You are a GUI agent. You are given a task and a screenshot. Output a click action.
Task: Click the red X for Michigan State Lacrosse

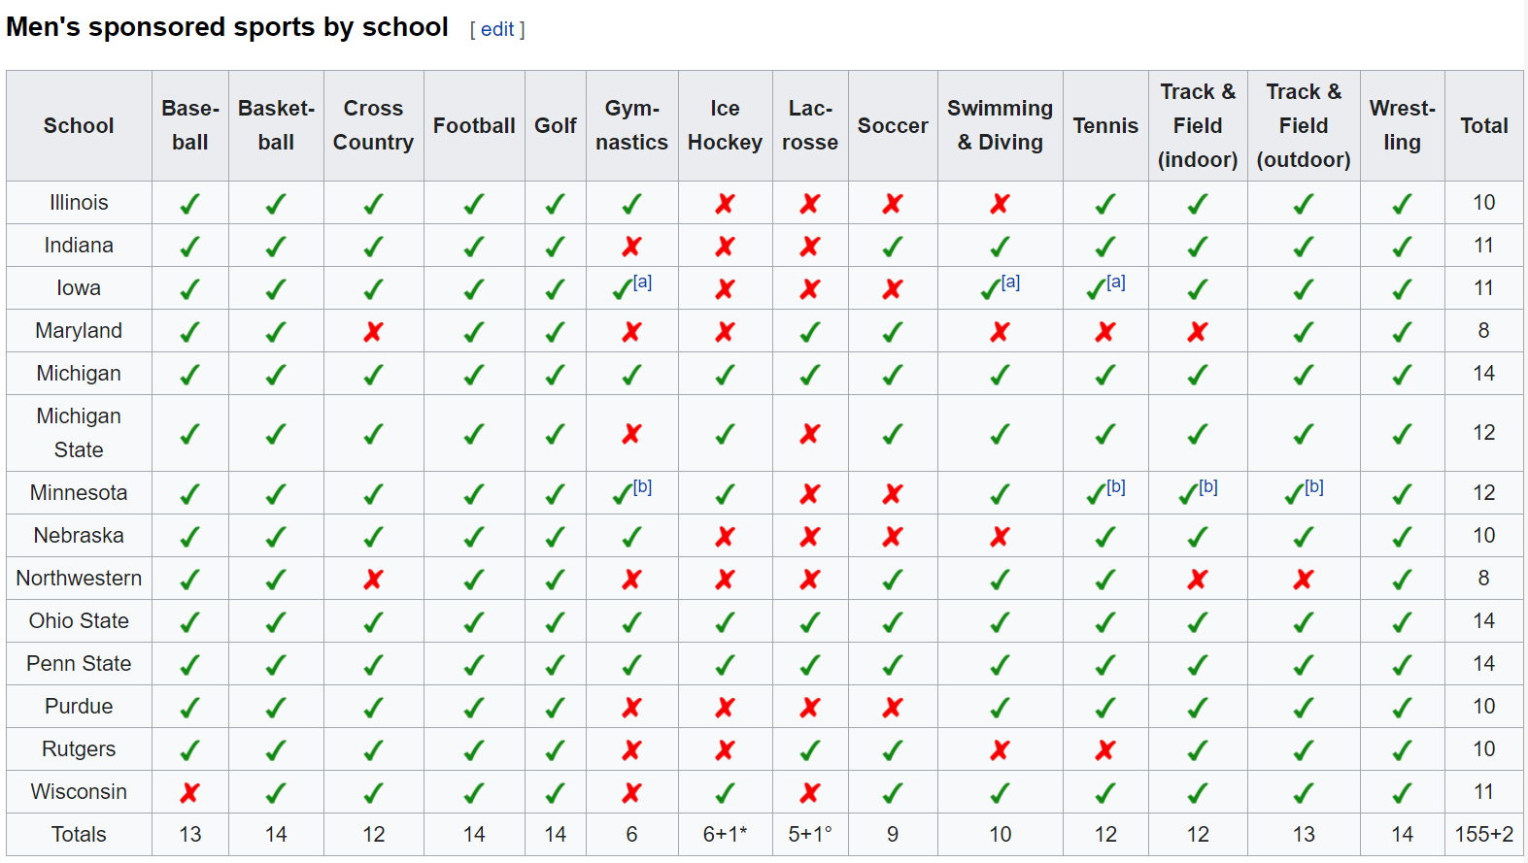coord(810,434)
